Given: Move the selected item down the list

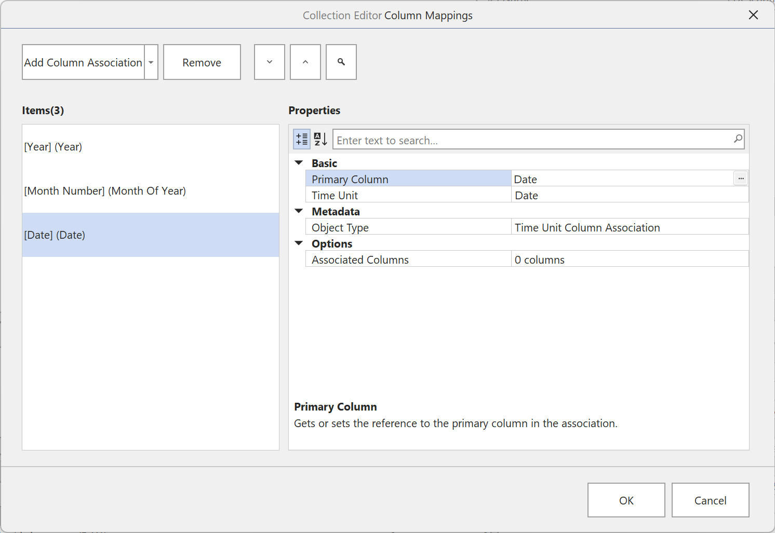Looking at the screenshot, I should (x=269, y=62).
